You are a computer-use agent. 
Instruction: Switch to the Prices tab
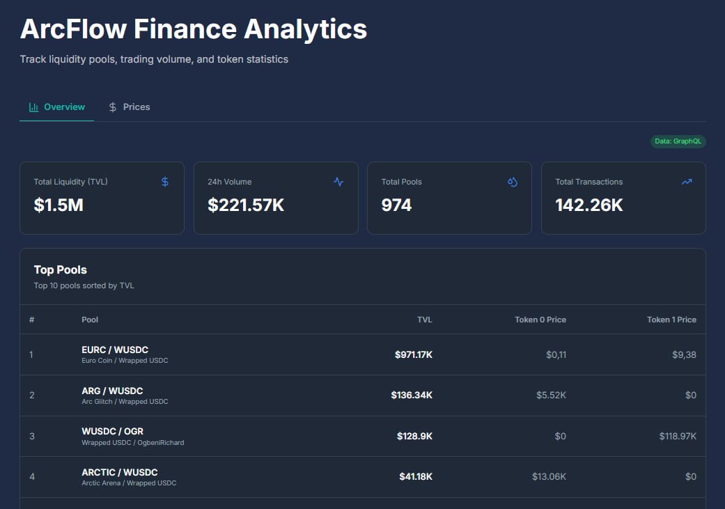click(x=130, y=107)
